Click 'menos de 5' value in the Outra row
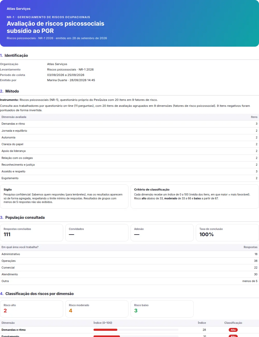259x337 pixels. 250,281
